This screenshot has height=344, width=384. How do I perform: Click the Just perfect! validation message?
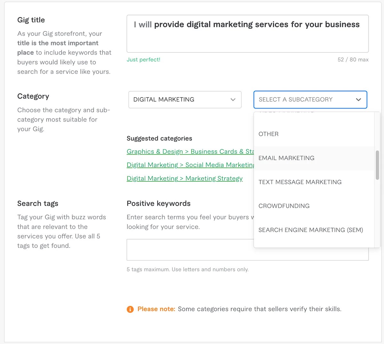click(143, 60)
